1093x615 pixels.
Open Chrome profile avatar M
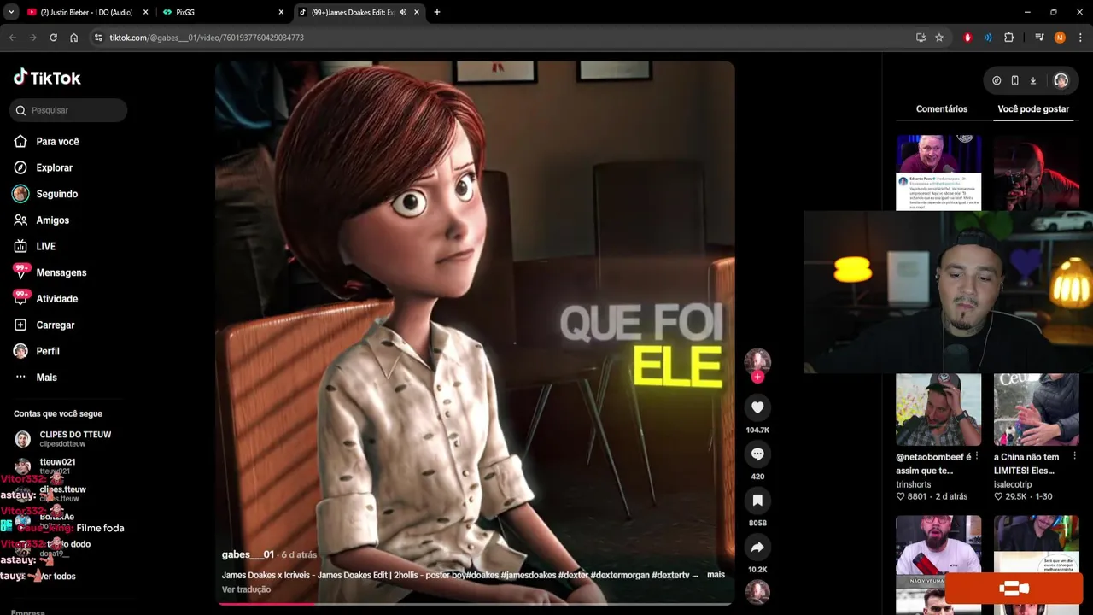coord(1060,38)
